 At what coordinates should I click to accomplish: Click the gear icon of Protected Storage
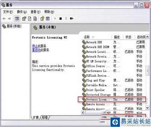pyautogui.click(x=84, y=95)
